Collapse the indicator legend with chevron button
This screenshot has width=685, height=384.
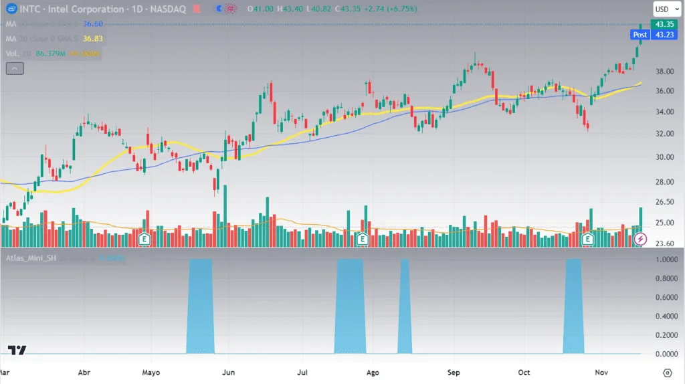(15, 69)
